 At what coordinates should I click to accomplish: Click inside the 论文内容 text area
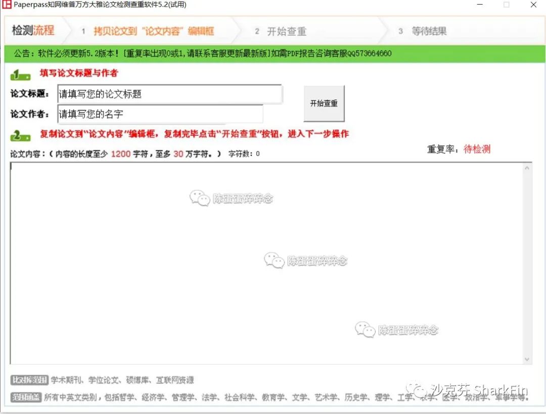266,263
